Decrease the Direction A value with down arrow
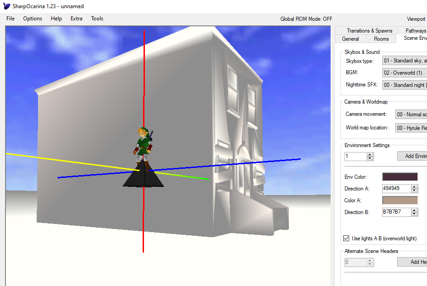 [x=414, y=191]
